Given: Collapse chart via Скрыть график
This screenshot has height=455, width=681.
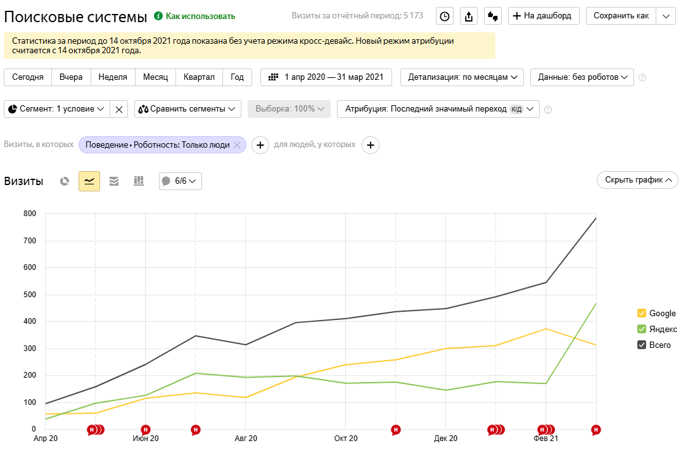Looking at the screenshot, I should coord(637,180).
